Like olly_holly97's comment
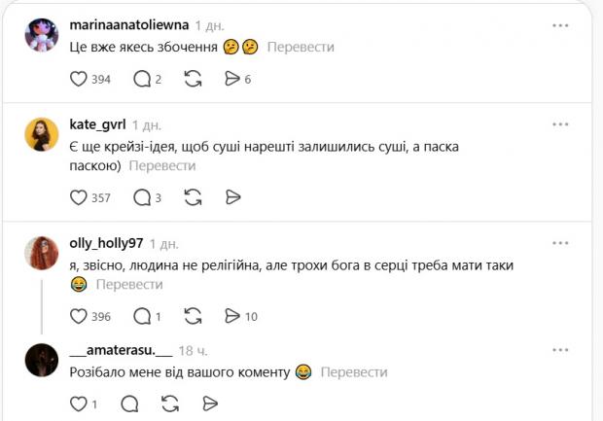Viewport: 603px width, 421px height. 80,316
